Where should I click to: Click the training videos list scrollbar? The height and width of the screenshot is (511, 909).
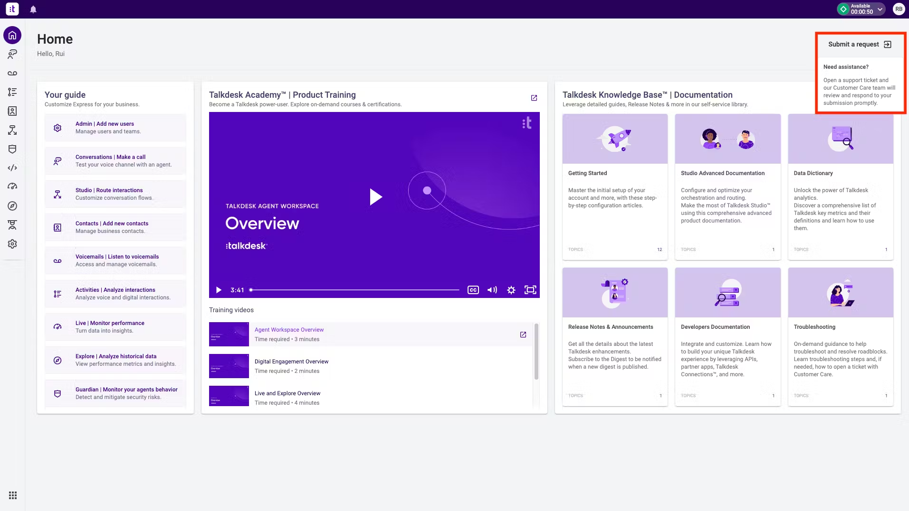point(536,352)
